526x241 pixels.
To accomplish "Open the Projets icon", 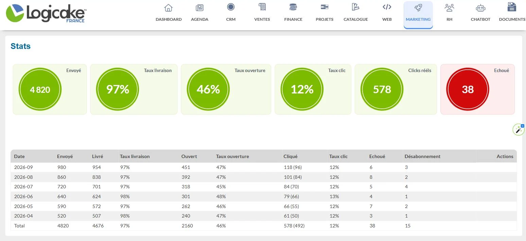I will [x=325, y=7].
